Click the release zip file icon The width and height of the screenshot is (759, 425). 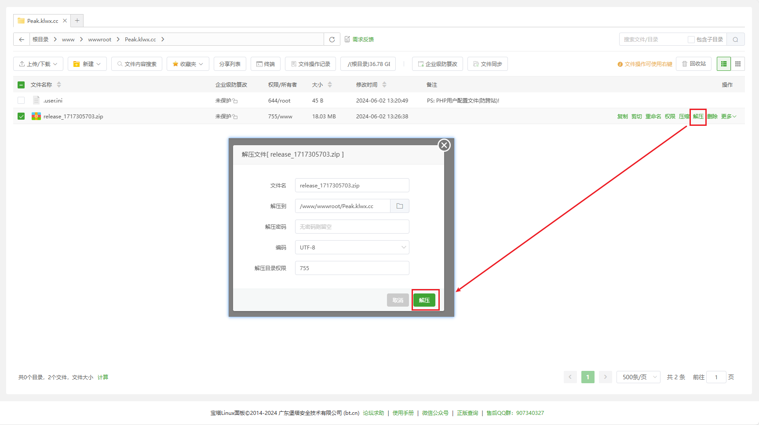coord(36,116)
